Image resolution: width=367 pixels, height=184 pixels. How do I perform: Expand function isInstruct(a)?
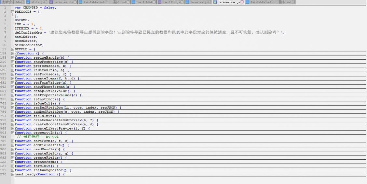tap(13, 99)
